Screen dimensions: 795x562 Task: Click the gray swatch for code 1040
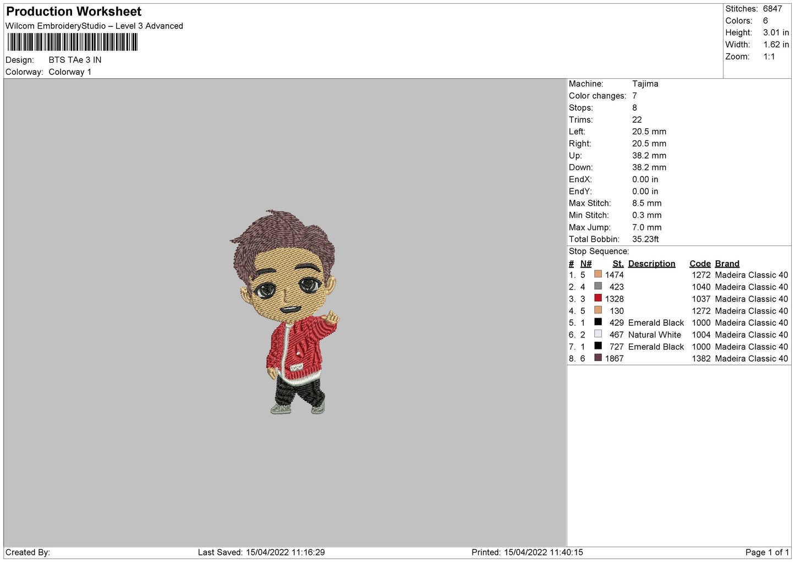[x=598, y=286]
